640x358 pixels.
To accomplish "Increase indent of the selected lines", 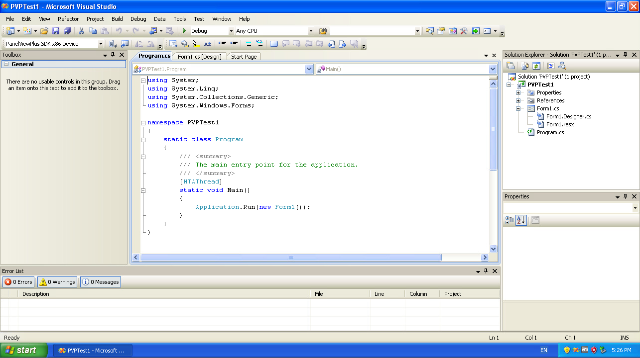I will tap(233, 44).
